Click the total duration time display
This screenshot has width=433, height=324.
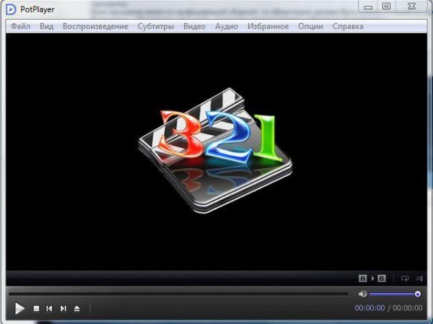(x=408, y=308)
